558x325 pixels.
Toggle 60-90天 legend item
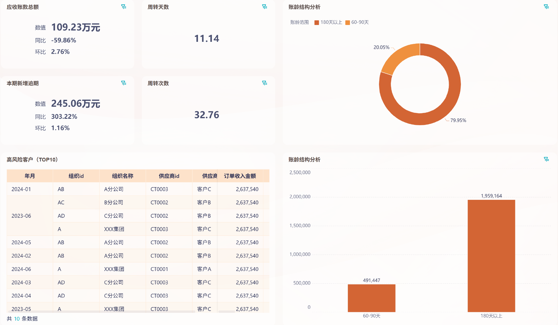[357, 22]
